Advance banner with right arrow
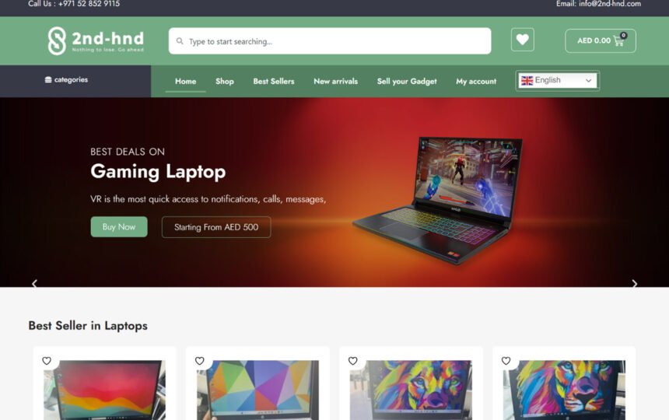The image size is (669, 420). coord(635,284)
